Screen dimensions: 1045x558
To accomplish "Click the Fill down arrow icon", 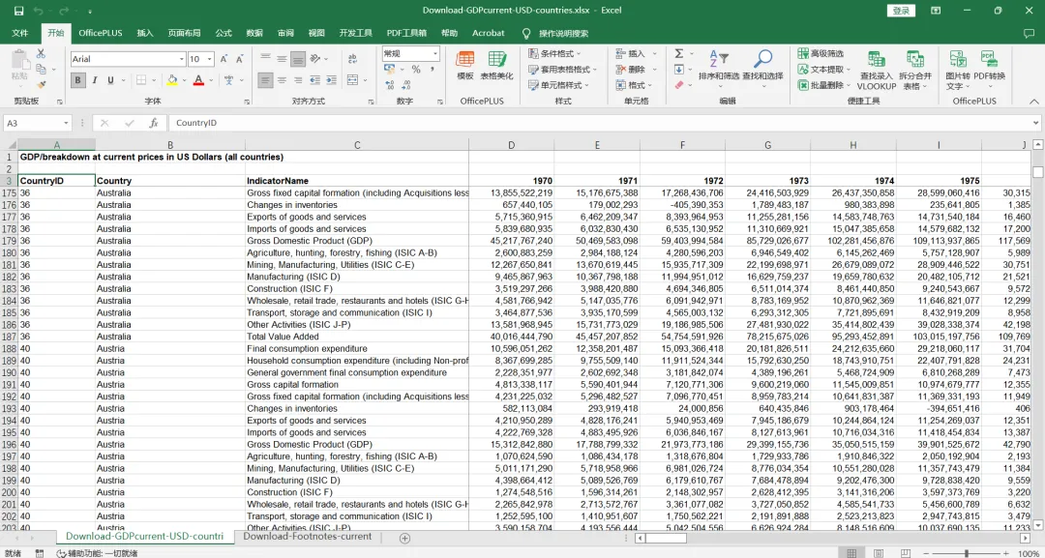I will [679, 70].
